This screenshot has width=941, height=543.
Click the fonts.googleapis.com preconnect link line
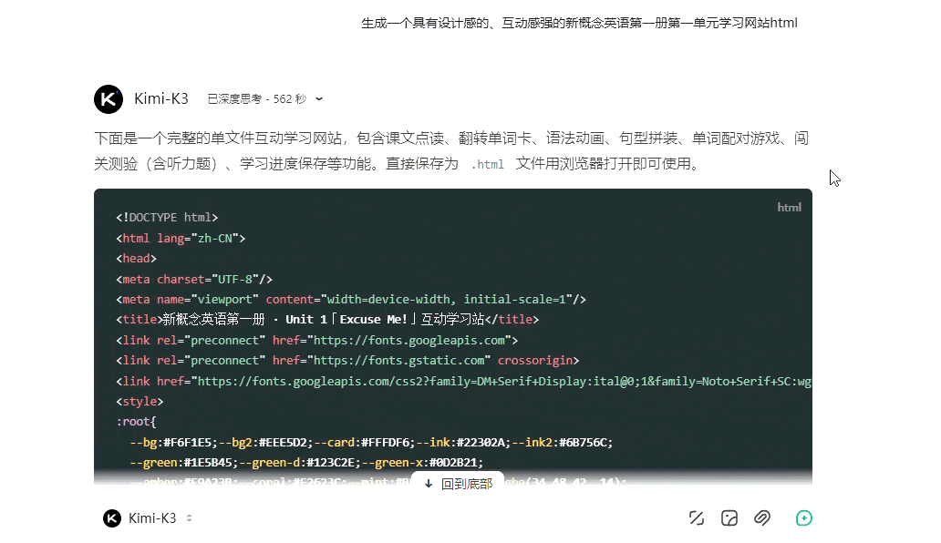coord(317,340)
